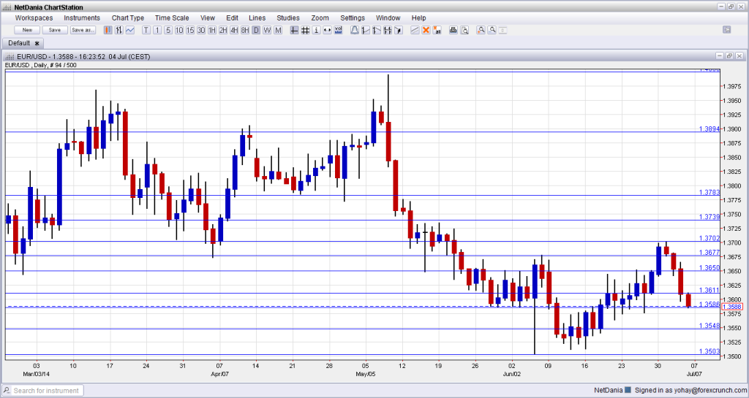Select the monthly (M) time scale
749x398 pixels.
[x=278, y=30]
